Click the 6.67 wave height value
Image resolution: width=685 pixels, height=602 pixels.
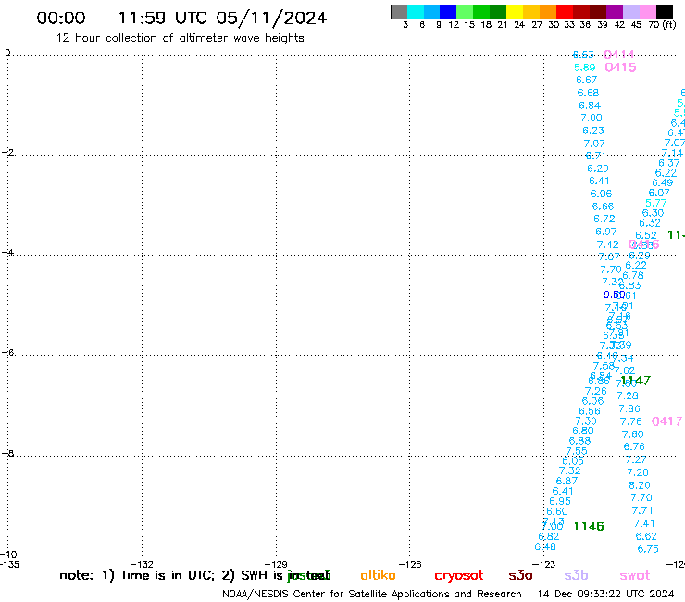586,80
